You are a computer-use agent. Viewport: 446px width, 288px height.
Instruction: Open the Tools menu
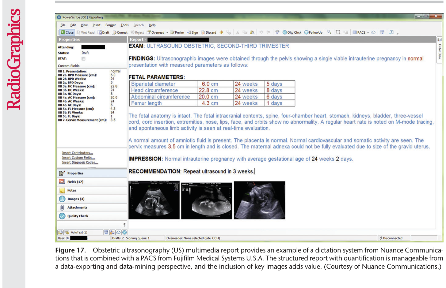click(x=124, y=25)
